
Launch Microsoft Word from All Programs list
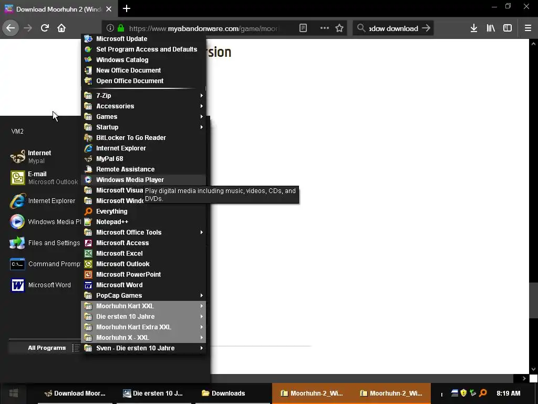pos(143,285)
